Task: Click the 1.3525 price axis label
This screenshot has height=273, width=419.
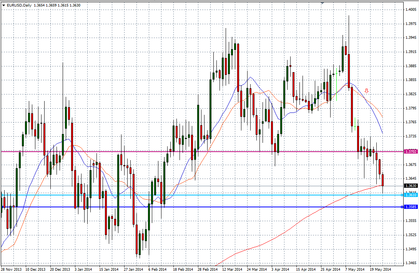Action: click(x=411, y=235)
